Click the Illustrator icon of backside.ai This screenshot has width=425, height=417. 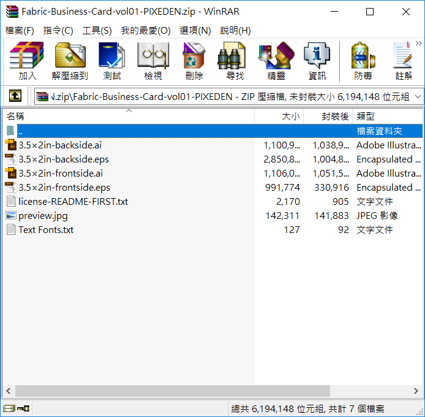click(11, 145)
